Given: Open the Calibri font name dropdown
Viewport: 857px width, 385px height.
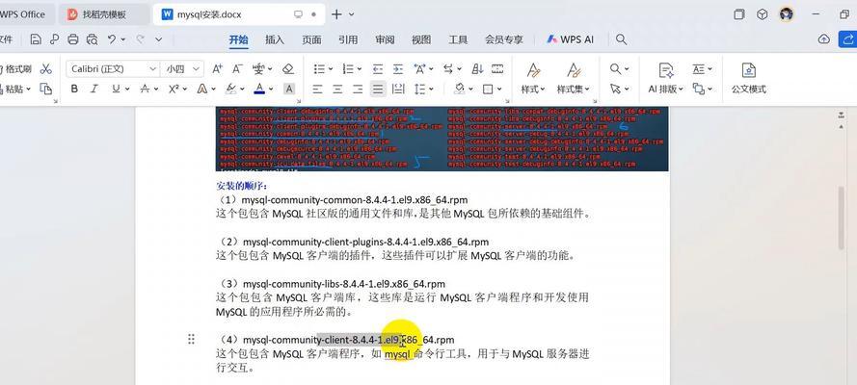Looking at the screenshot, I should (x=153, y=68).
